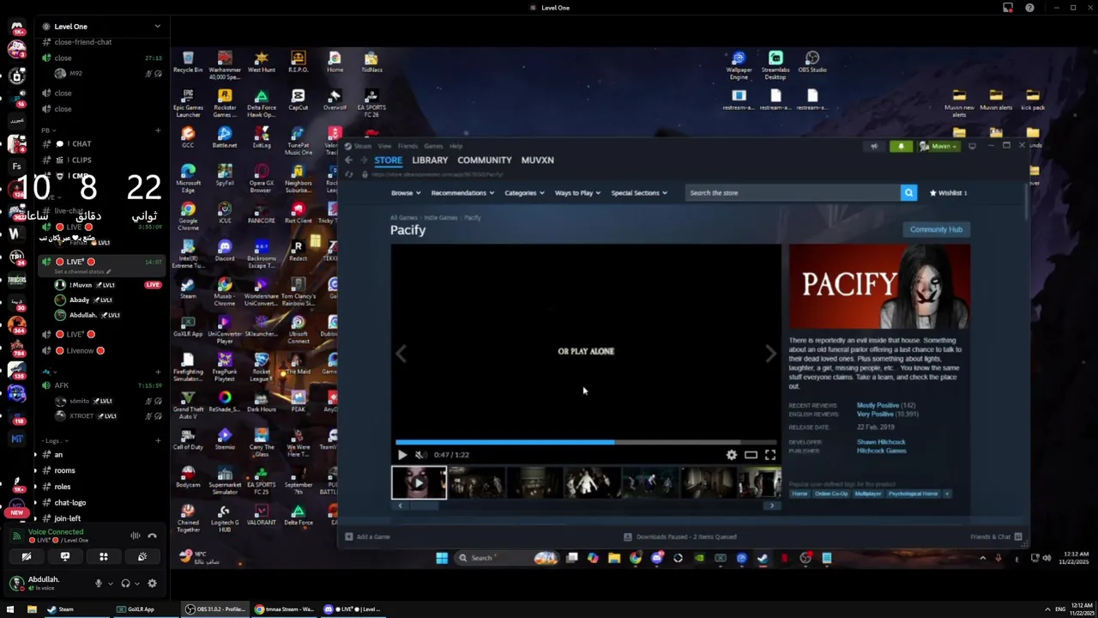Open Discord direct messages home icon
Viewport: 1098px width, 618px height.
pos(17,27)
